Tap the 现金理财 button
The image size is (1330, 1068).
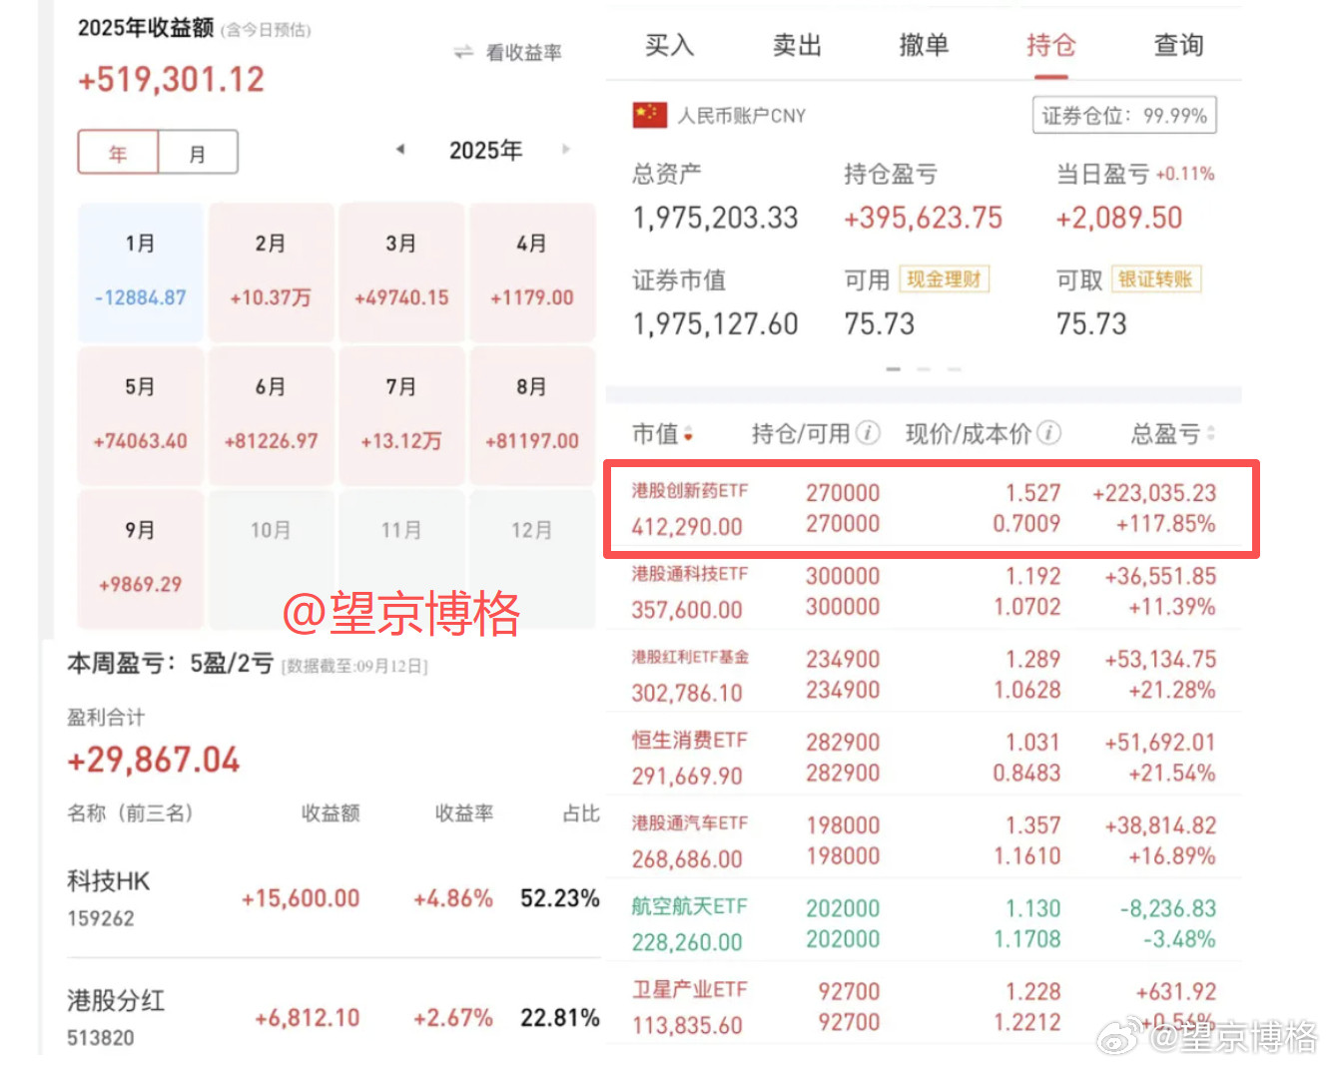944,279
